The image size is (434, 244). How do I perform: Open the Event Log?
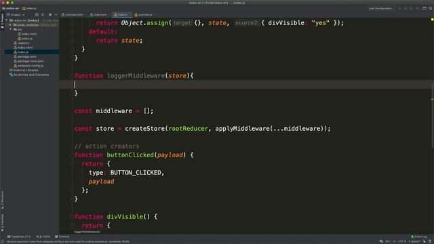[419, 237]
